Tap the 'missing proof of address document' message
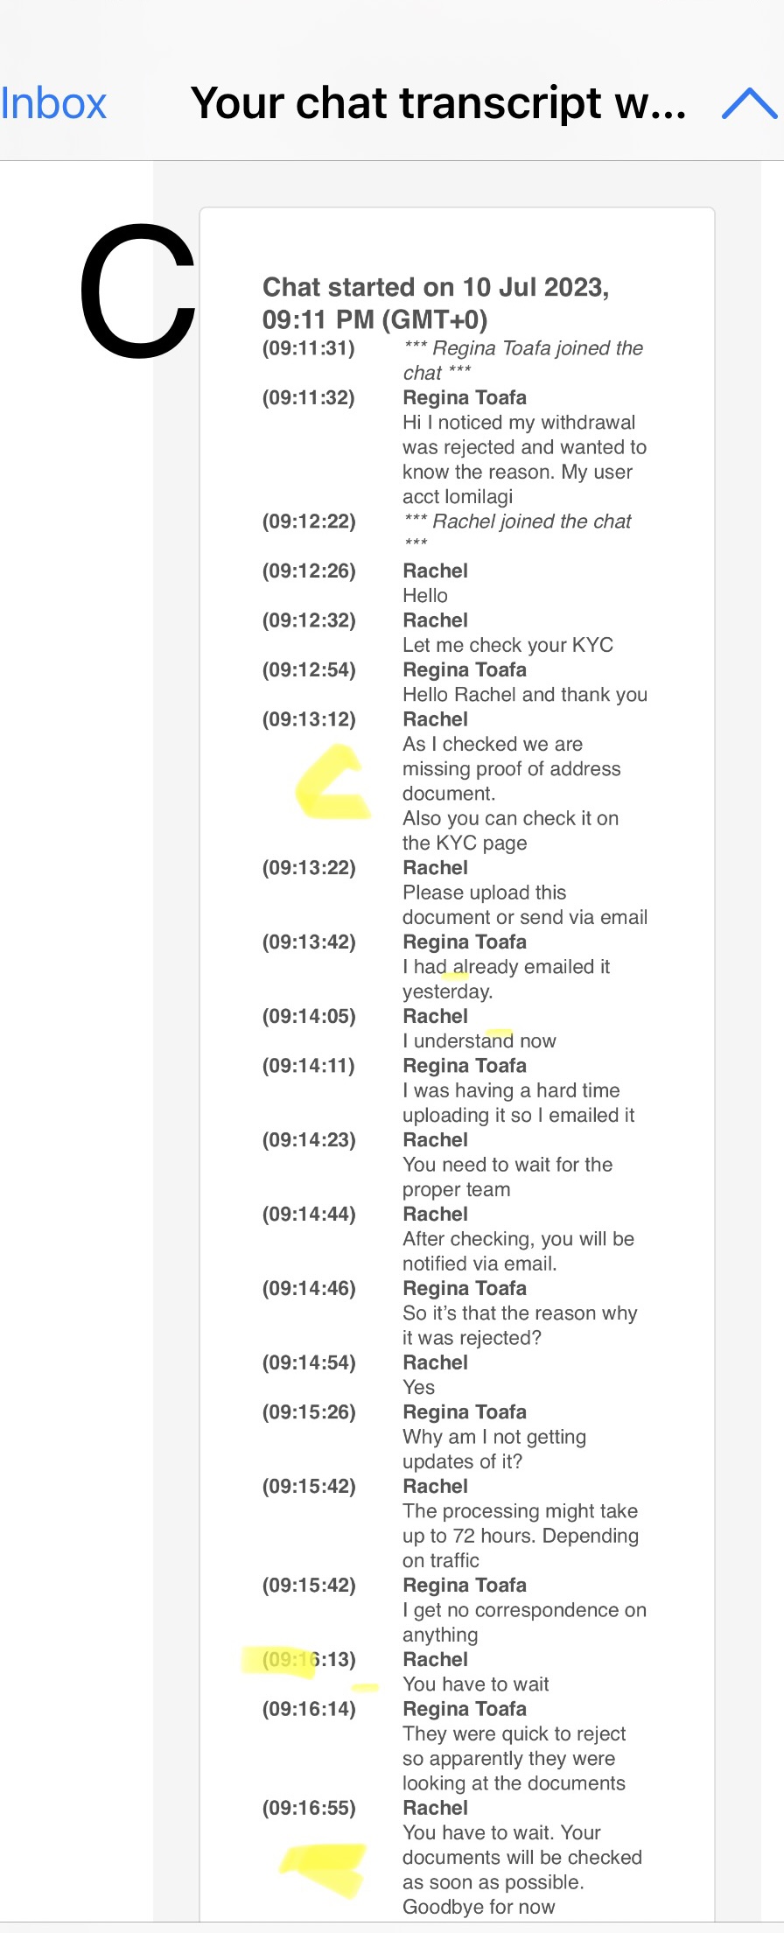Image resolution: width=784 pixels, height=1933 pixels. 511,769
